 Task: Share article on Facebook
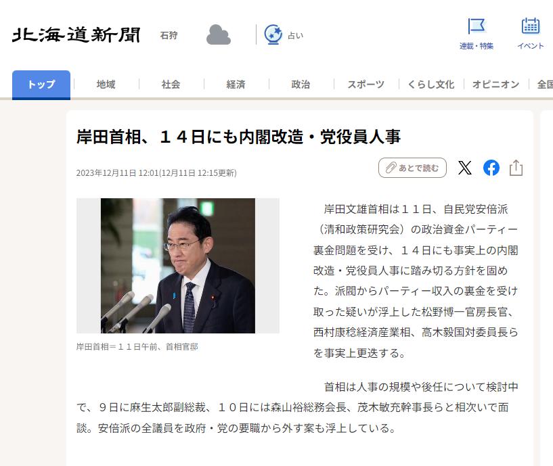tap(491, 168)
